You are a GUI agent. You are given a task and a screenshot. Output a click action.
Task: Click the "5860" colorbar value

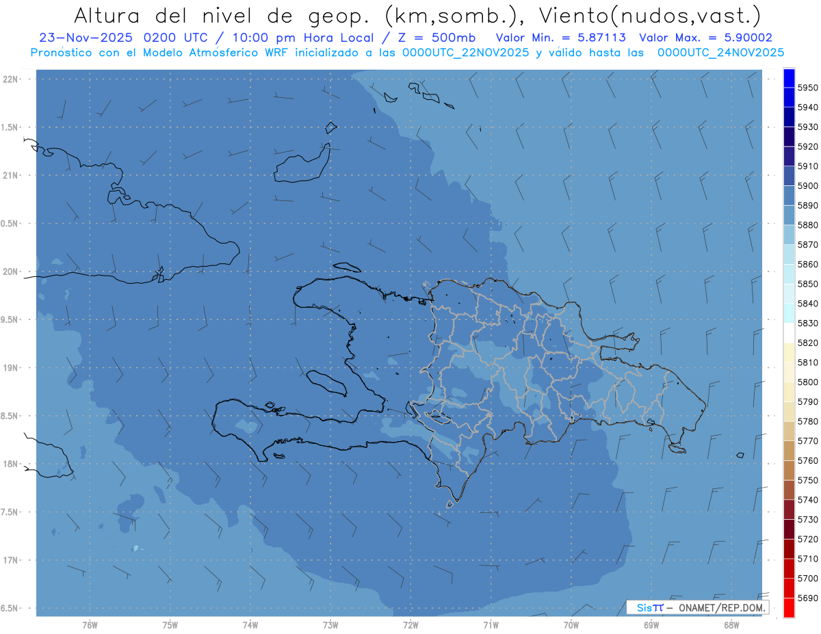point(807,265)
